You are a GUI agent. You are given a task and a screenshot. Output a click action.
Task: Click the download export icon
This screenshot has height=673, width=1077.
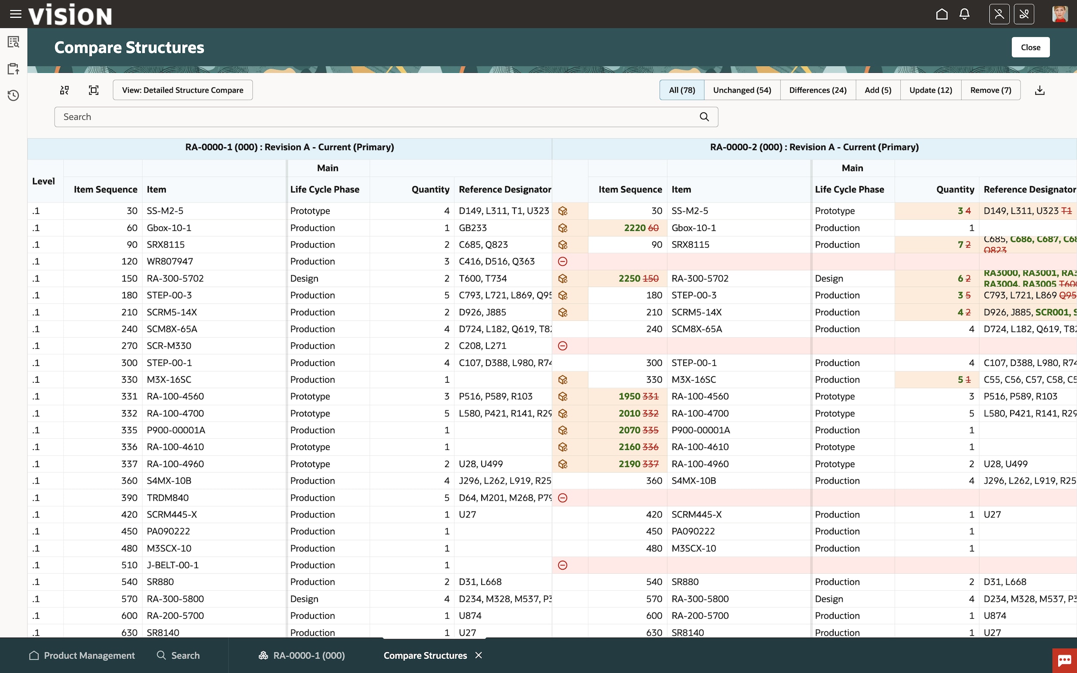click(x=1040, y=90)
